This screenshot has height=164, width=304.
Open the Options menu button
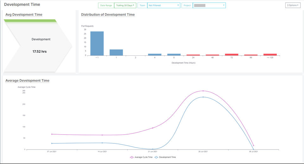point(293,5)
